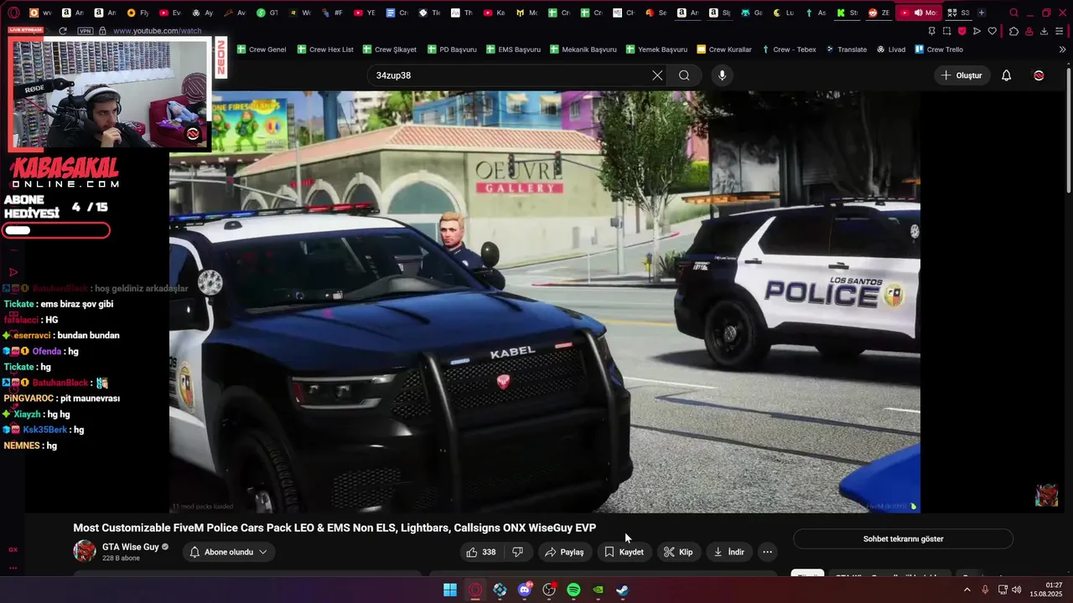The image size is (1073, 603).
Task: Switch to the YE browser tab
Action: [365, 13]
